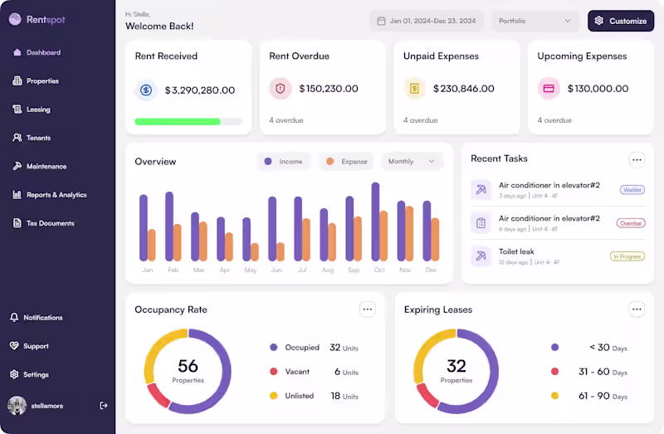Open Recent Tasks more options menu
The height and width of the screenshot is (434, 664).
point(637,159)
